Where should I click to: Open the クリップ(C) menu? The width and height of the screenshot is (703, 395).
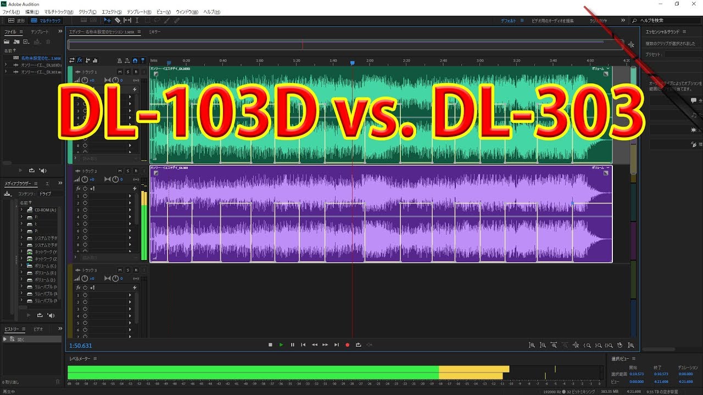pyautogui.click(x=87, y=12)
